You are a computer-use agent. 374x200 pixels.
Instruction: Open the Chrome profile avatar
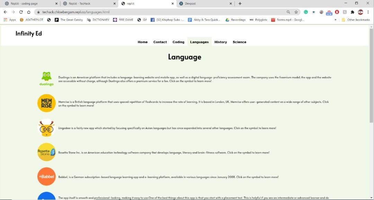[x=360, y=12]
